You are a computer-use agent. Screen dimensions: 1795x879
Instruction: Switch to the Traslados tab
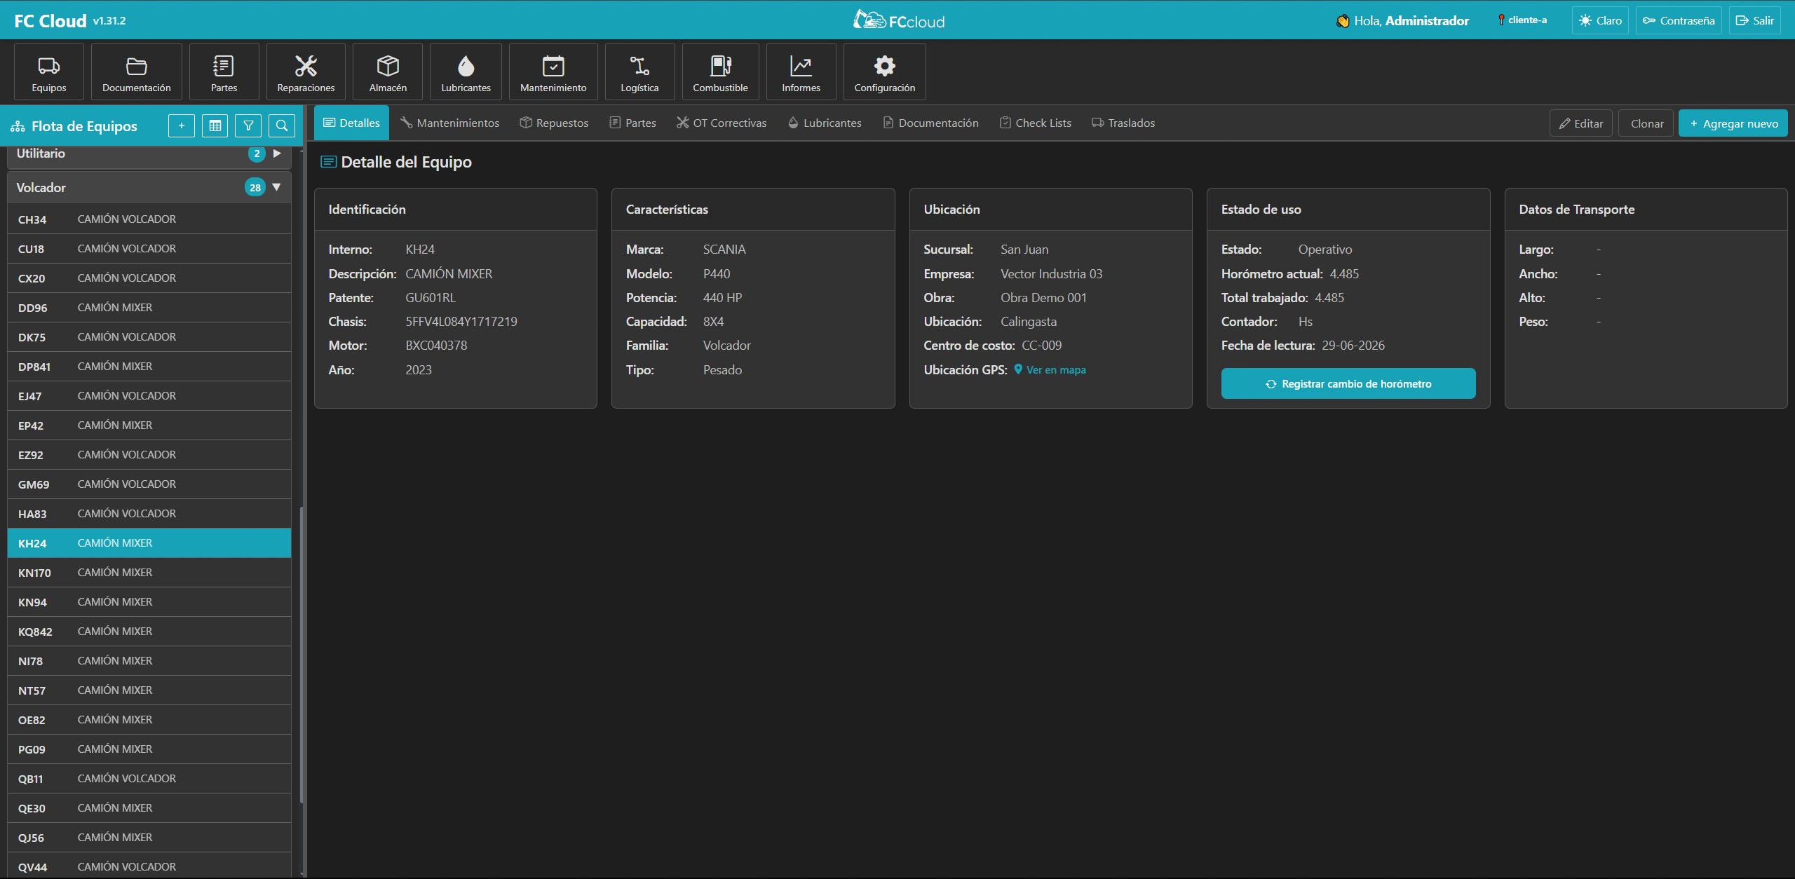coord(1123,123)
